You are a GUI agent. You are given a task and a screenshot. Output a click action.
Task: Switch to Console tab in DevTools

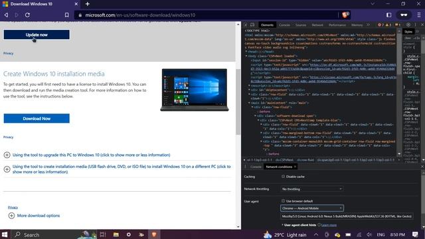coord(284,25)
